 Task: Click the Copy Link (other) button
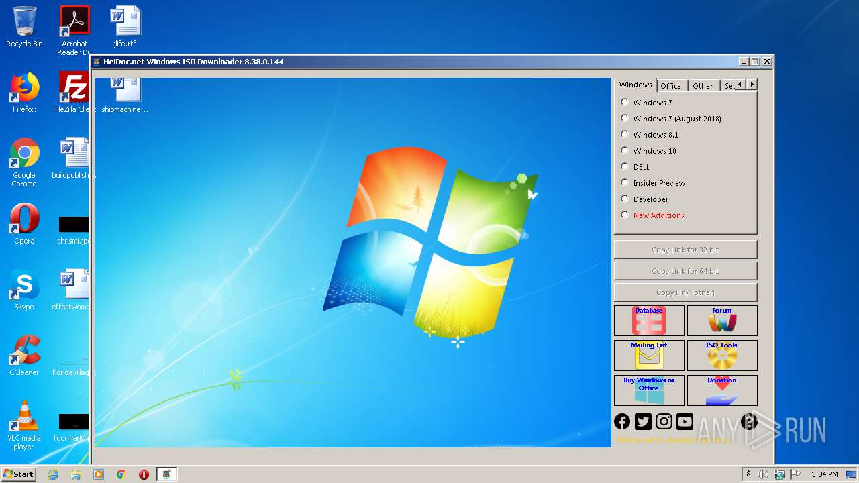[x=685, y=292]
